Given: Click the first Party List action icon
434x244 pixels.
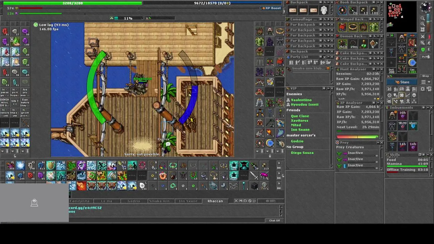Looking at the screenshot, I should point(291,62).
